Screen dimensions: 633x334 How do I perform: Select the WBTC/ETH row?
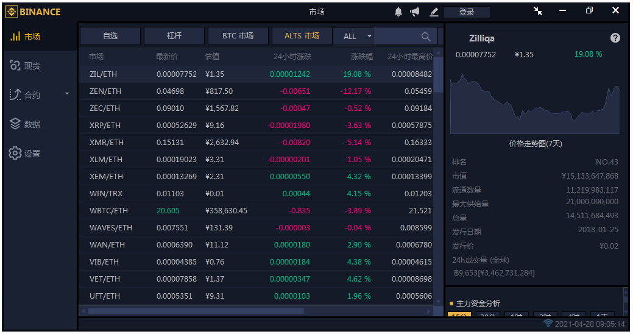[256, 211]
